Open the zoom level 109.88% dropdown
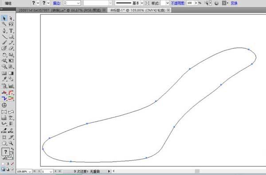Viewport: 266px width, 175px height. coord(30,171)
